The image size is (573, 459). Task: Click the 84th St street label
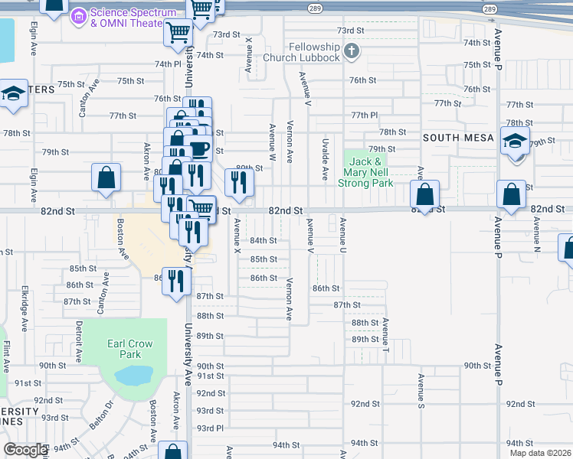[264, 240]
